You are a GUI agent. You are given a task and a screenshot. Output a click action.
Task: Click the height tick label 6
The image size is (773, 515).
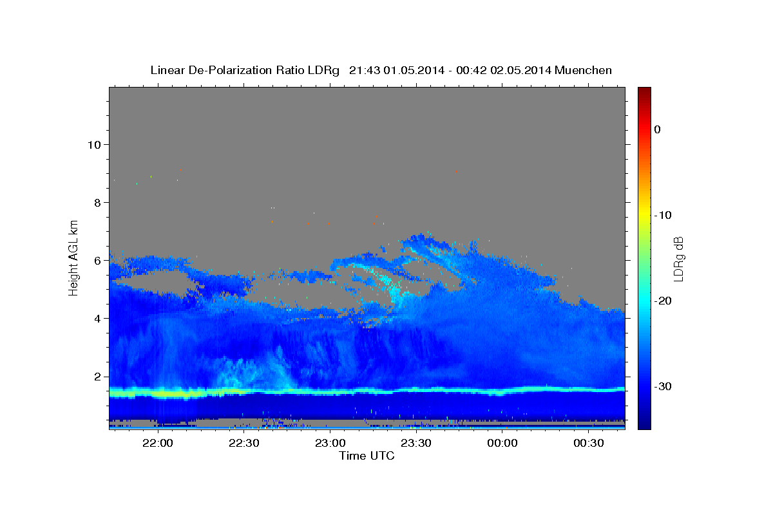(96, 261)
